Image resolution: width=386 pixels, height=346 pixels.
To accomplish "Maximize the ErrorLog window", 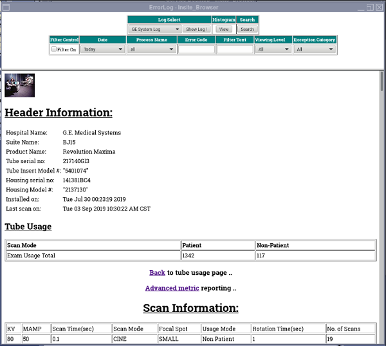I will (x=370, y=6).
